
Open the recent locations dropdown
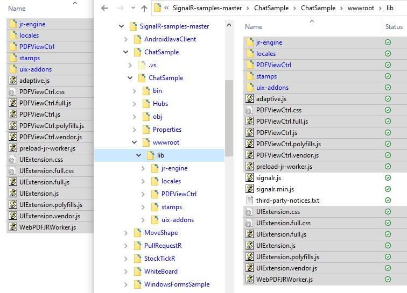(x=133, y=8)
